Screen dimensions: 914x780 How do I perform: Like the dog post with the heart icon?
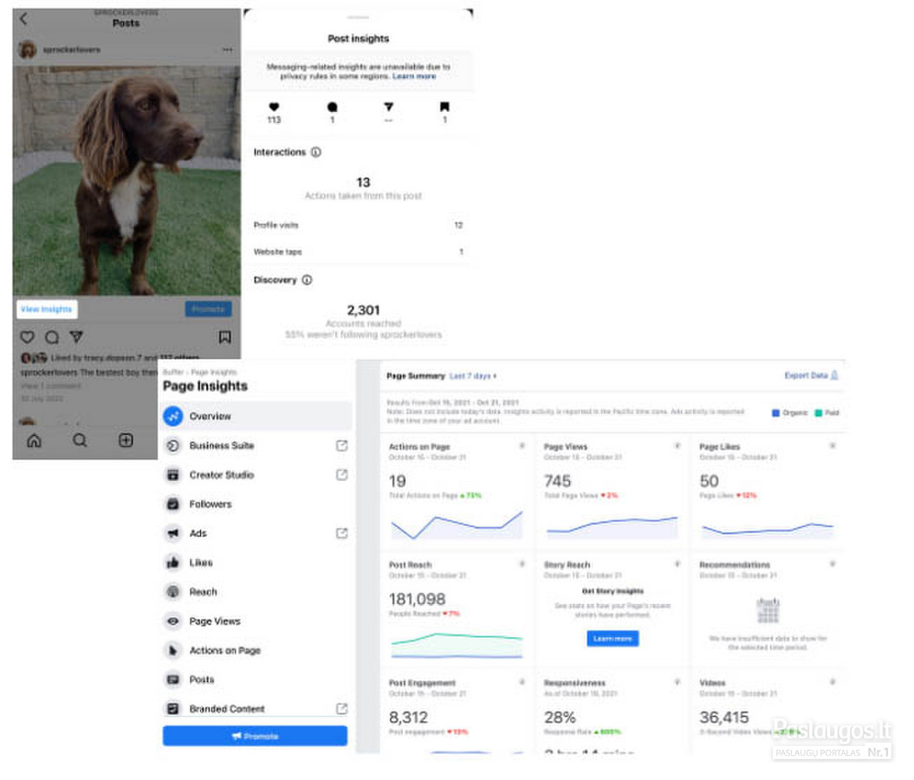(x=28, y=337)
